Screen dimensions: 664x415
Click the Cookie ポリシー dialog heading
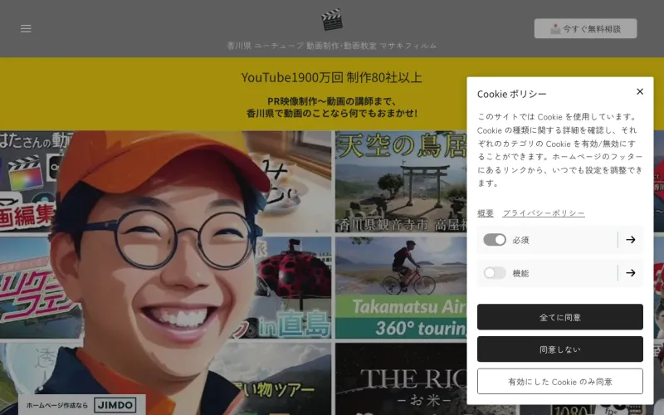point(511,94)
